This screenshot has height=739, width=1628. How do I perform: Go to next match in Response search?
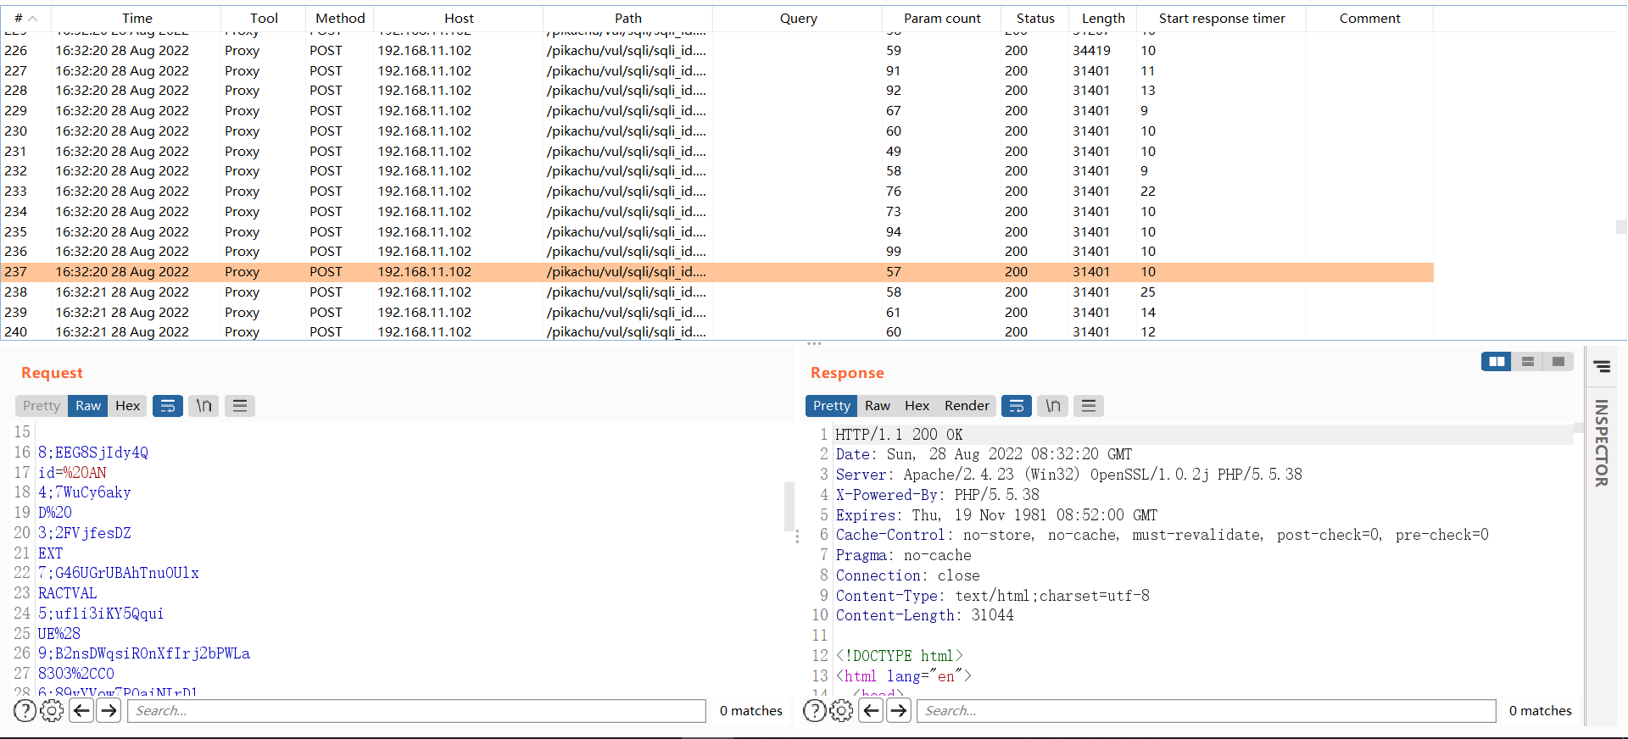898,711
